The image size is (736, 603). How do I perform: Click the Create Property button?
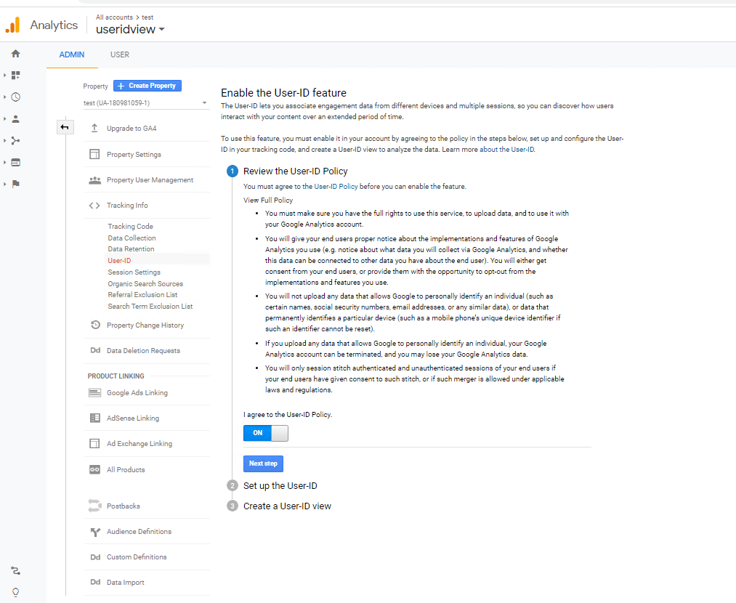tap(147, 86)
